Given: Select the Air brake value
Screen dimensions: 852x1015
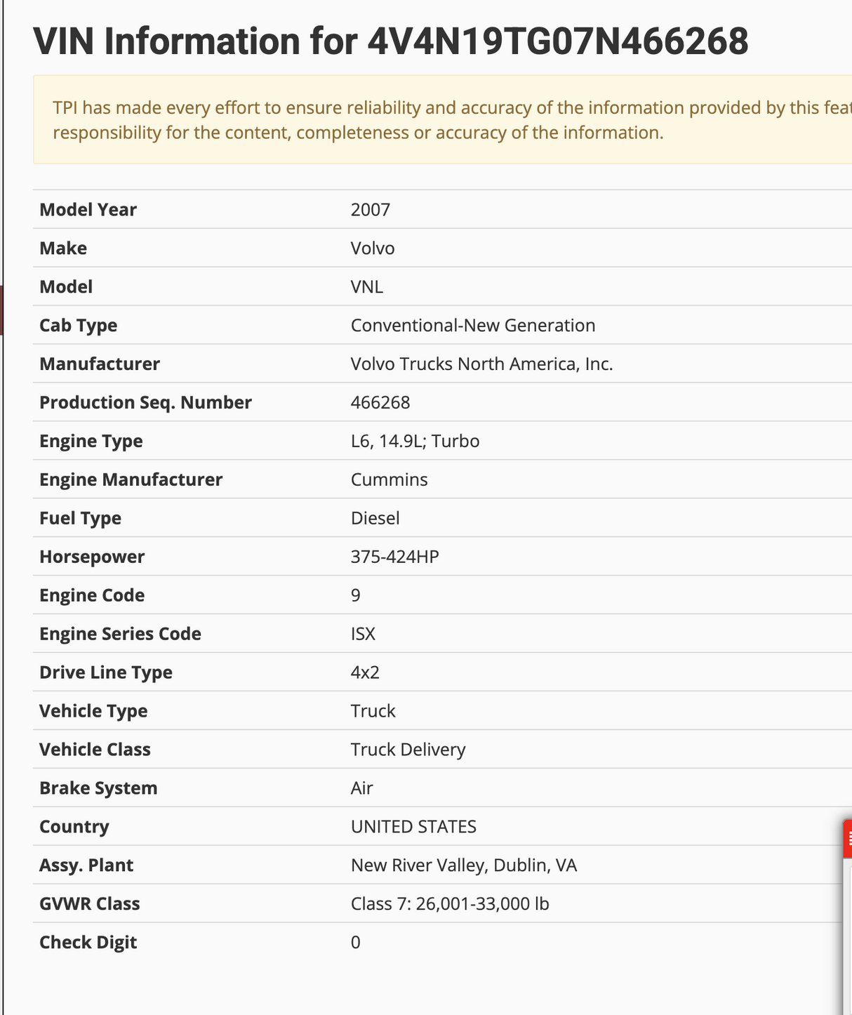Looking at the screenshot, I should point(362,789).
